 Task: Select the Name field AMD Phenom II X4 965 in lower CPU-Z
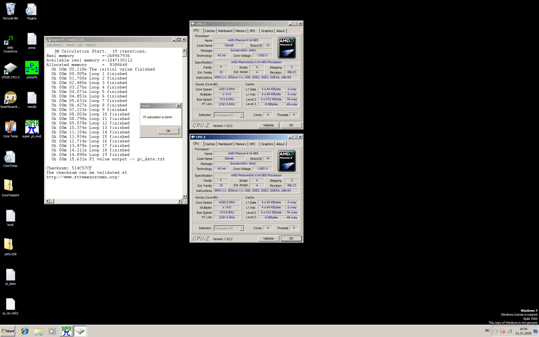(243, 153)
